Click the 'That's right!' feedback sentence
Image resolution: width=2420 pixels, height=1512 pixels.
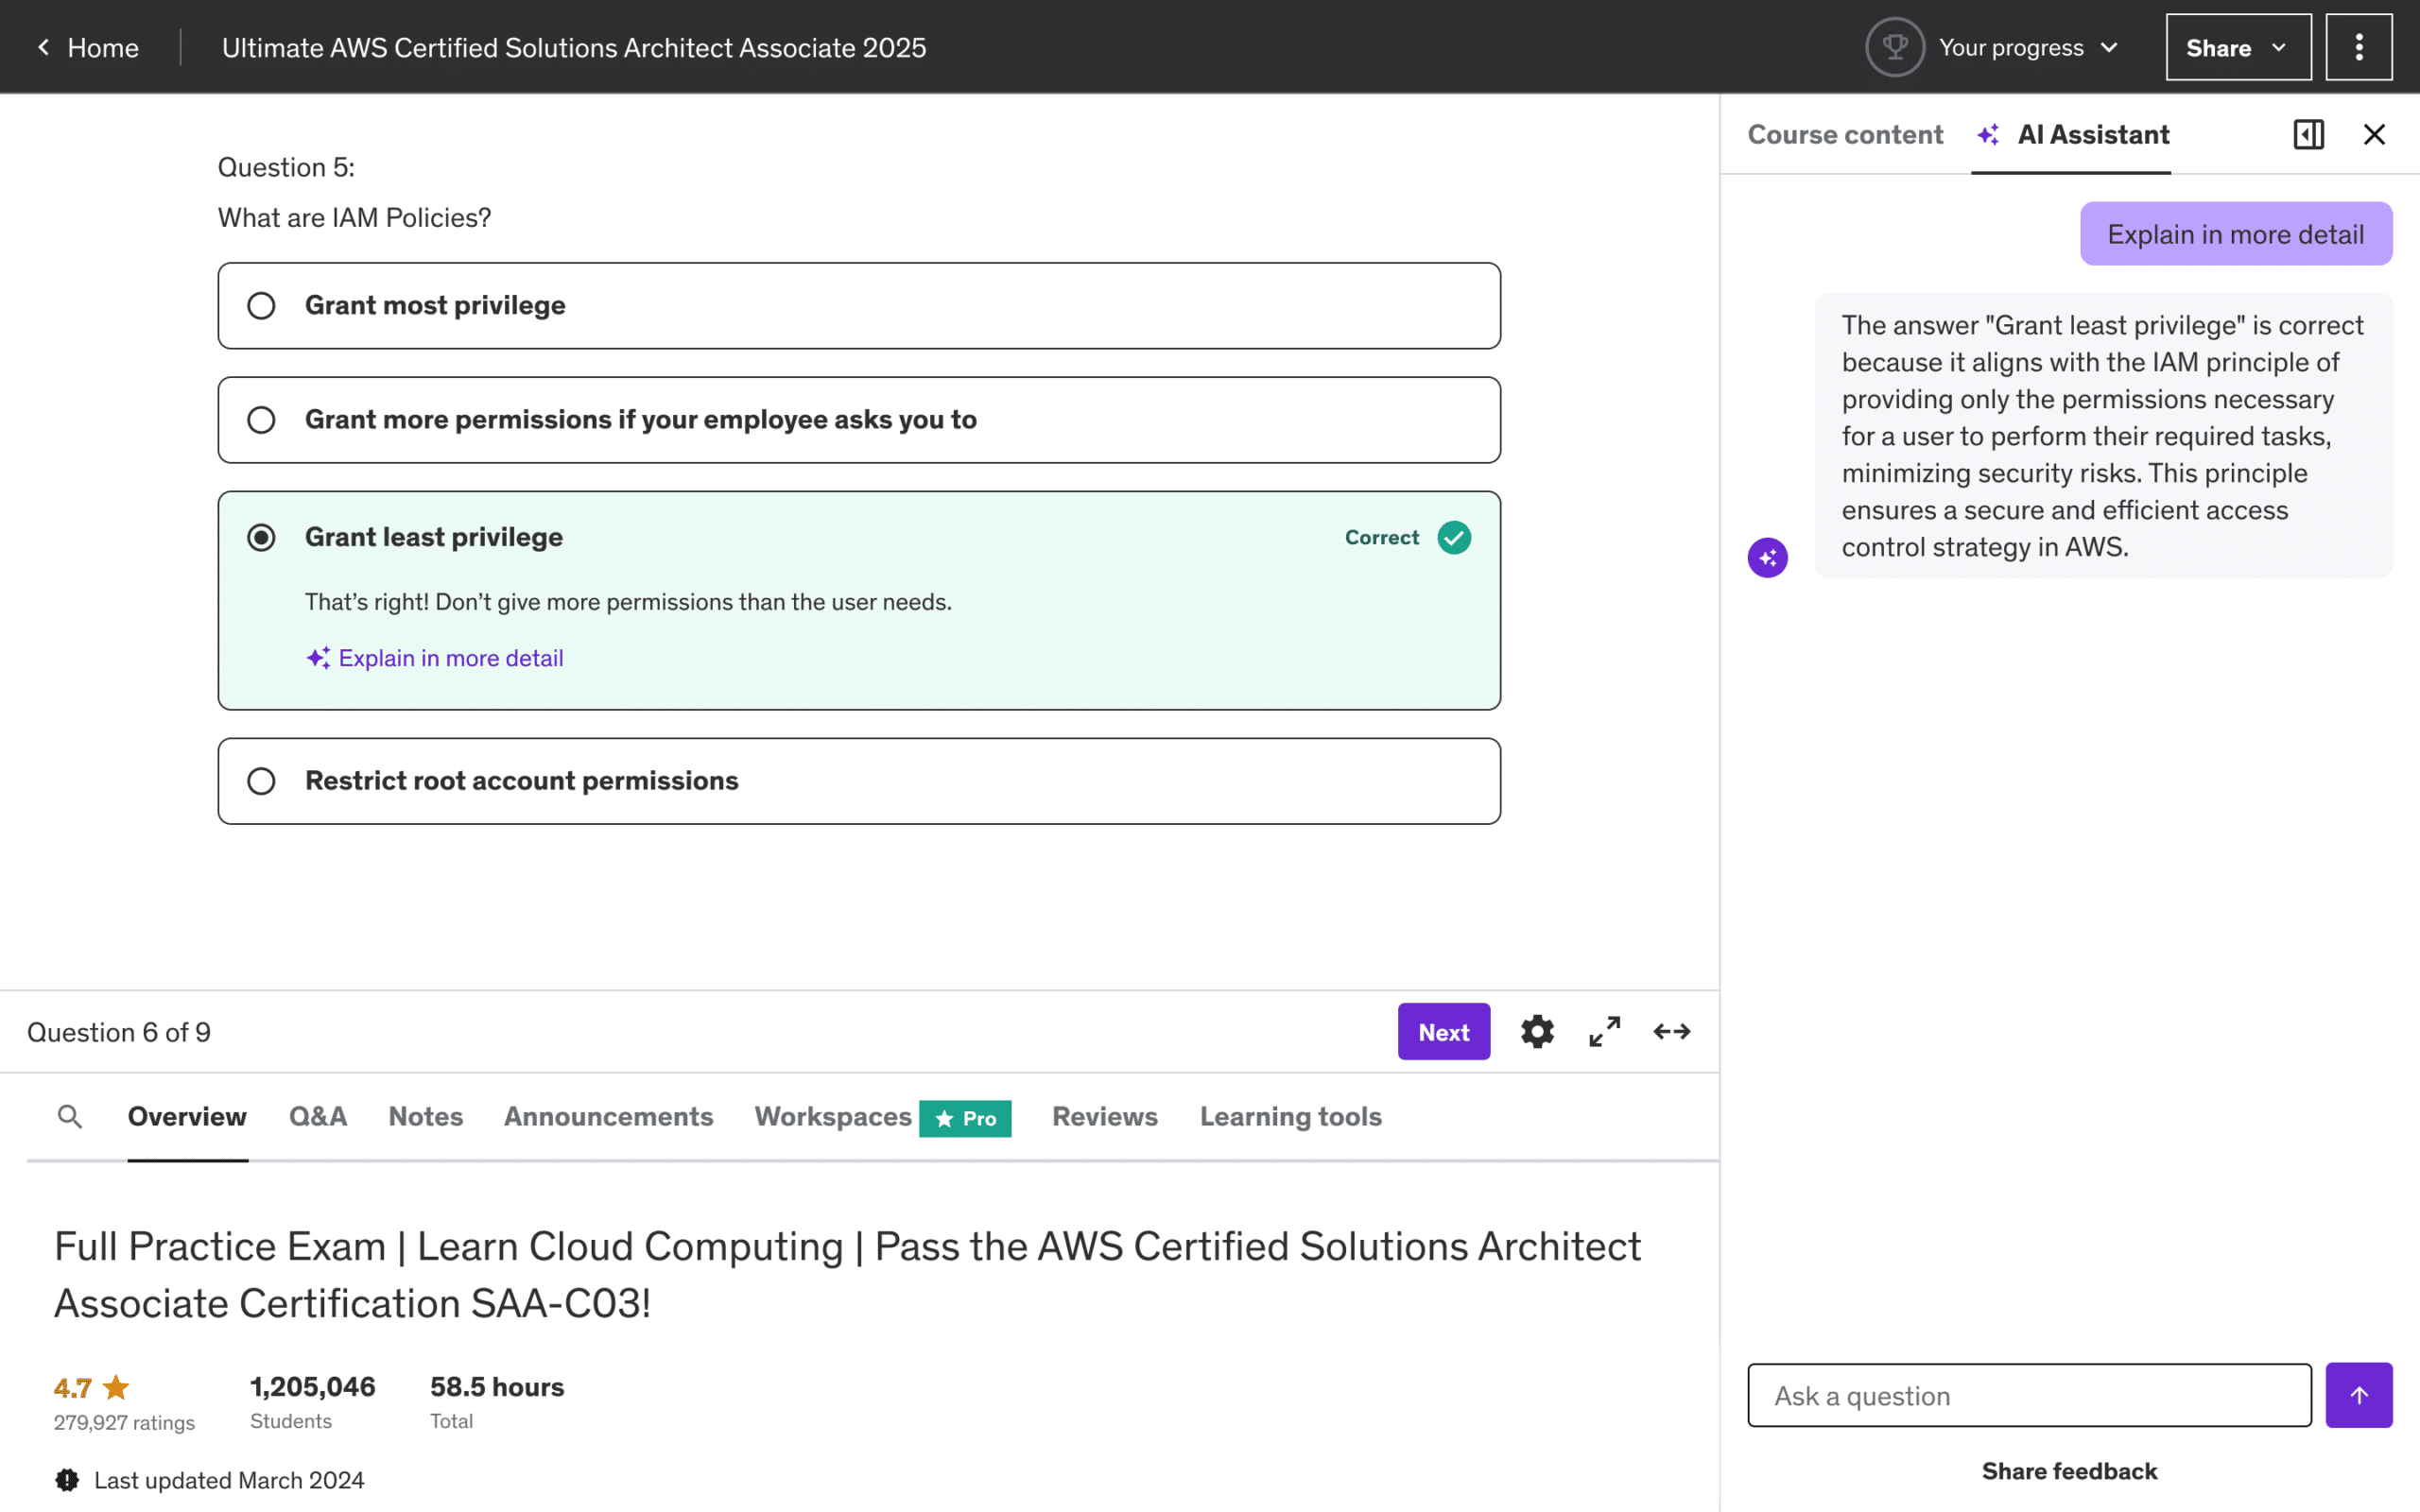pyautogui.click(x=628, y=602)
